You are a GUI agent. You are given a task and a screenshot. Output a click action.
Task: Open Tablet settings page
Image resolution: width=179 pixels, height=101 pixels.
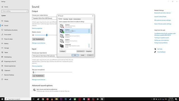click(6, 52)
